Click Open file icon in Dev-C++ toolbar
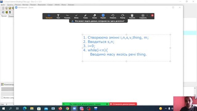Screen dimensions: 197x111 pyautogui.click(x=6, y=8)
